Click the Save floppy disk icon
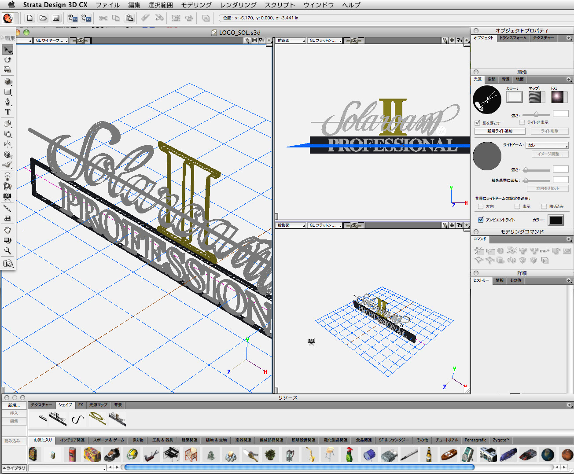 pos(56,18)
